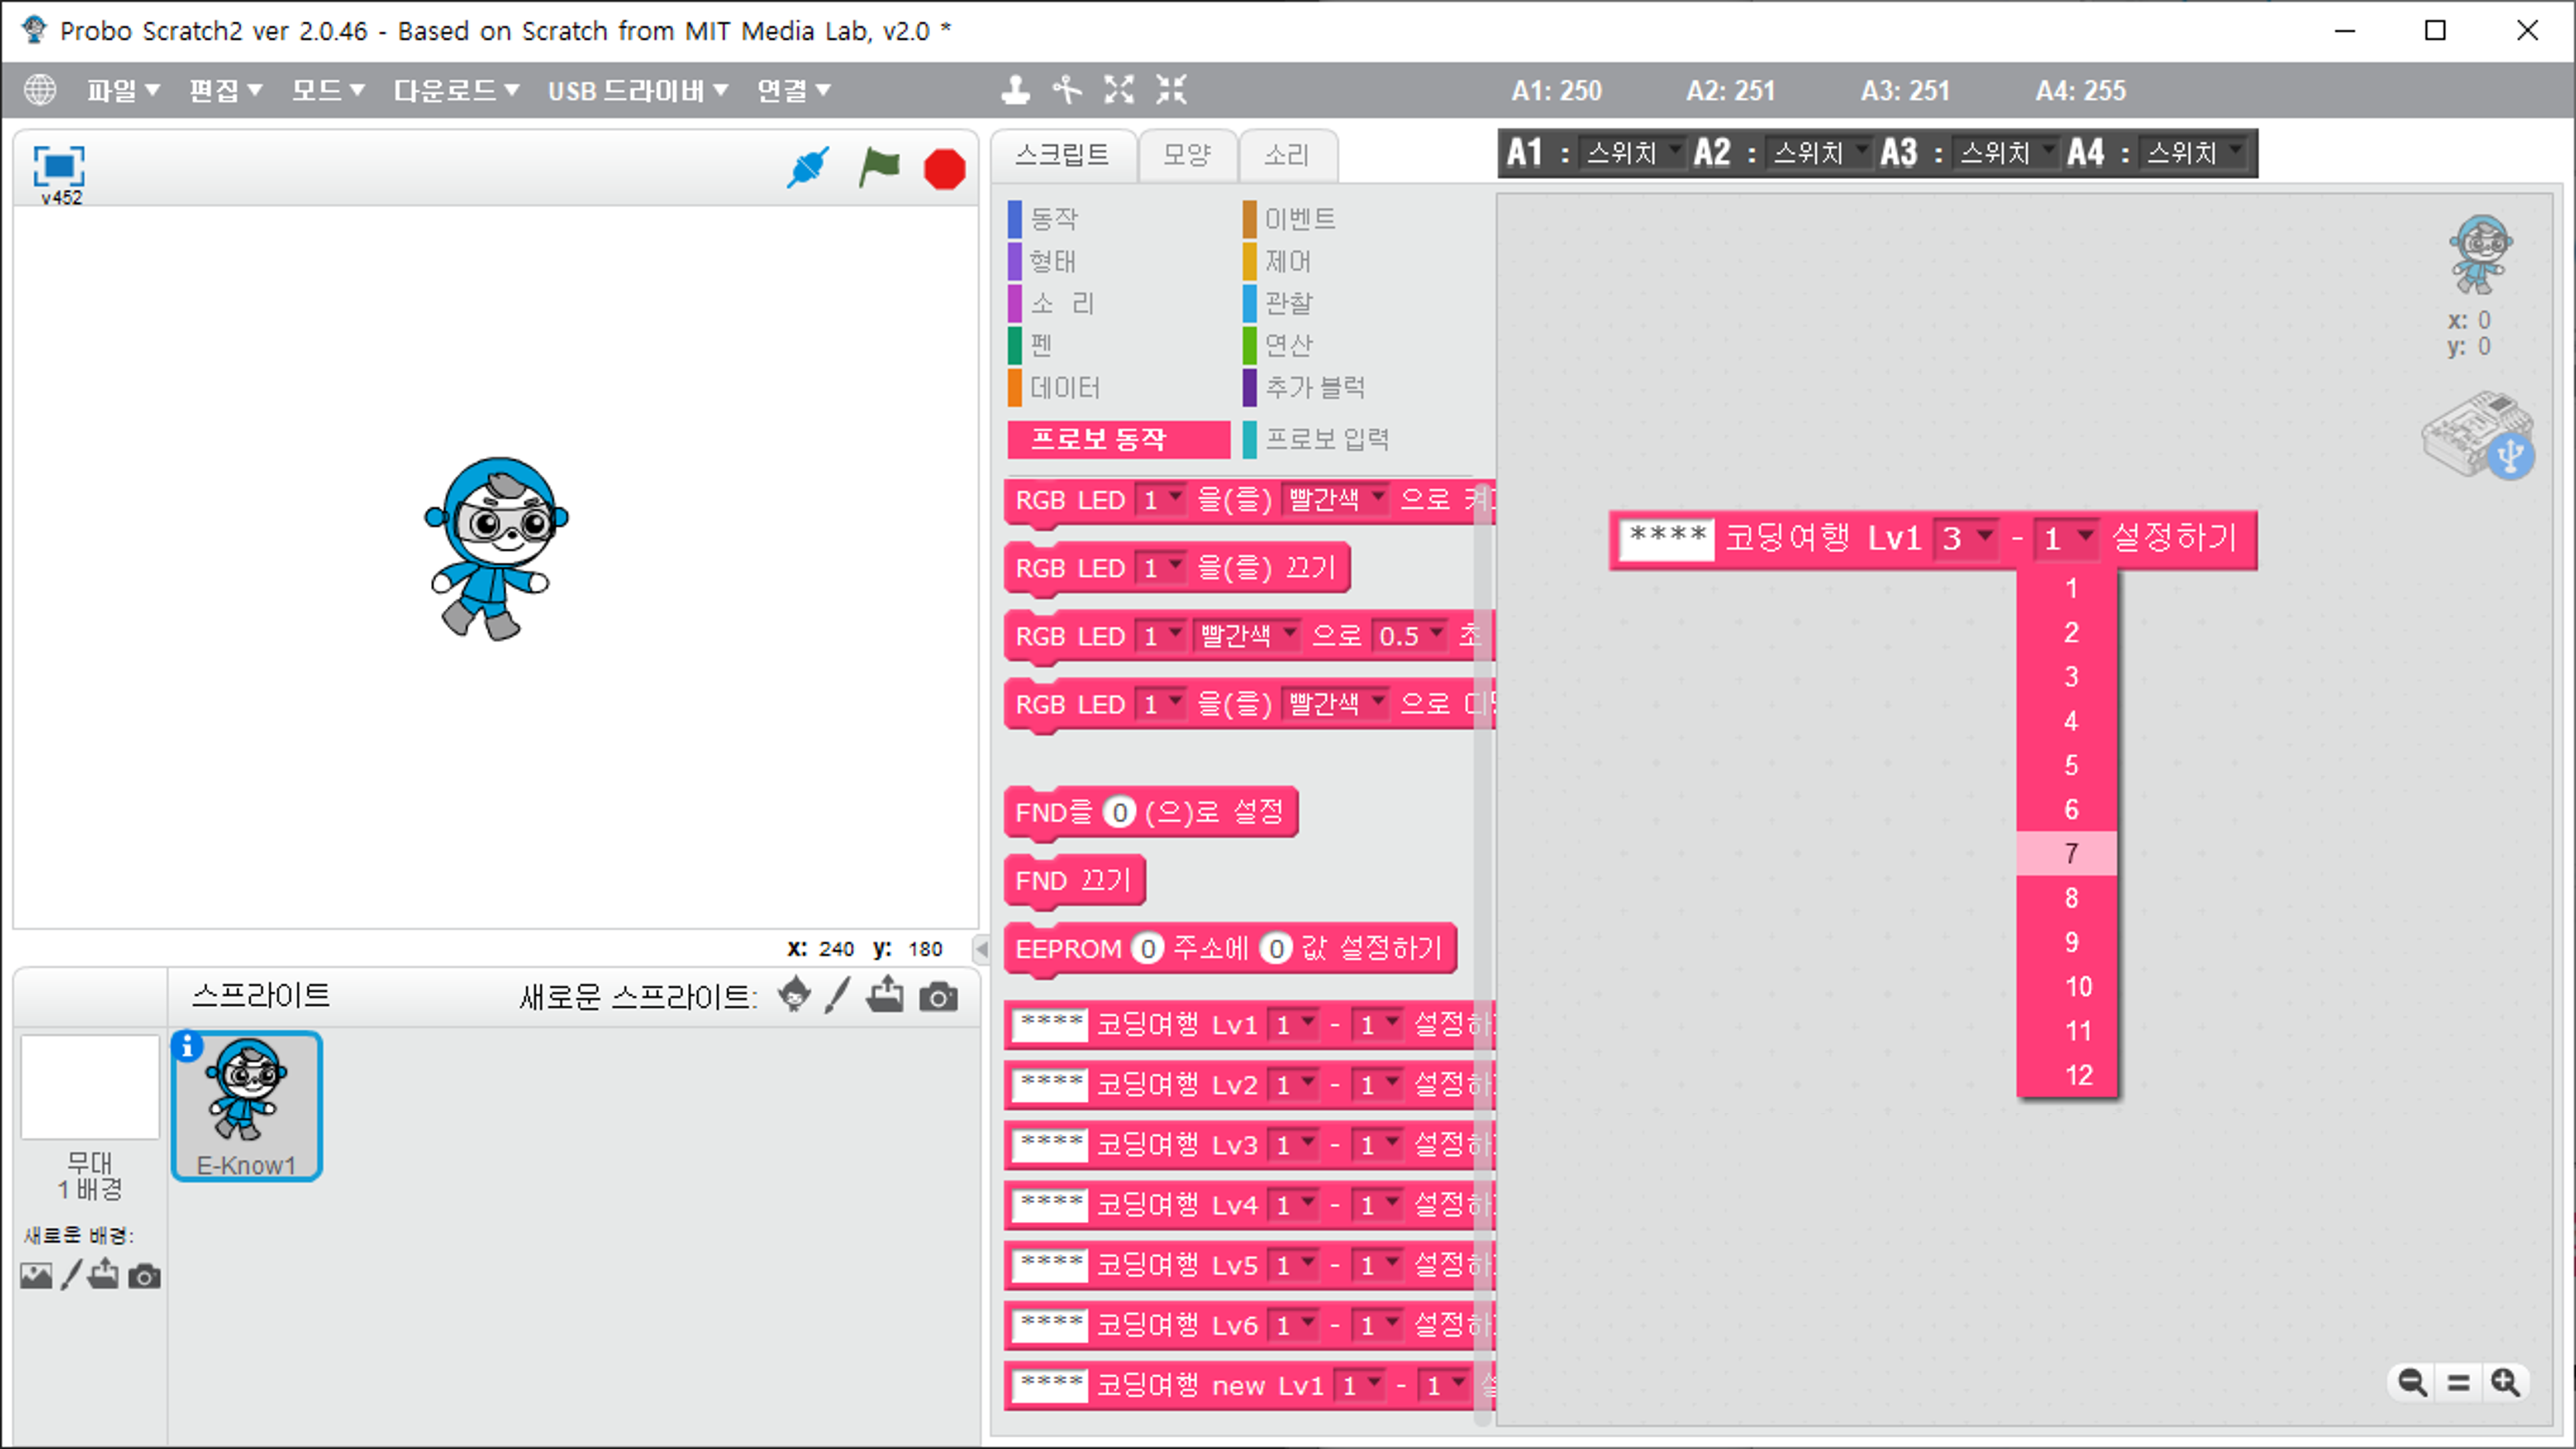Paint a new backdrop

point(71,1275)
